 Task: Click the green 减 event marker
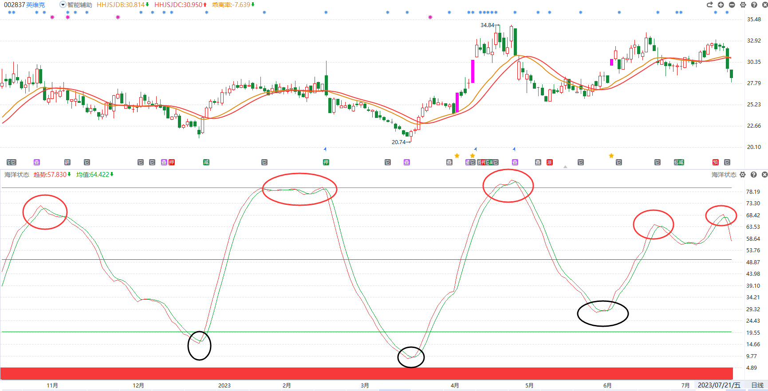[x=206, y=162]
